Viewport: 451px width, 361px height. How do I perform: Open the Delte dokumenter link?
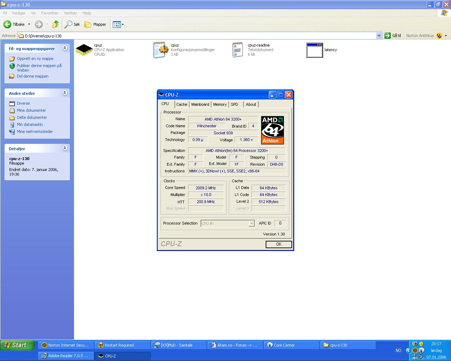[32, 117]
